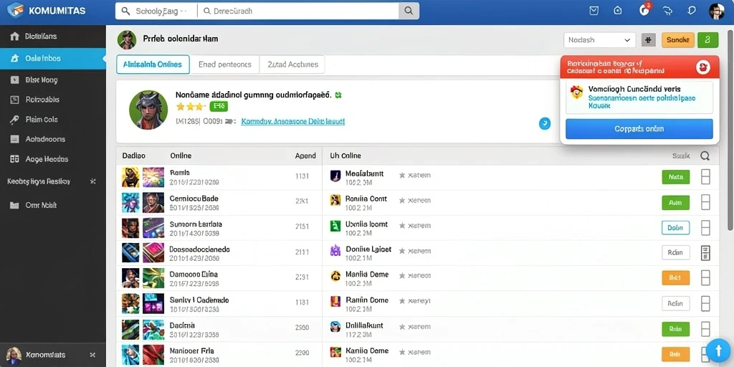Toggle the checkbox in Mealafamit row
The height and width of the screenshot is (367, 734).
705,177
